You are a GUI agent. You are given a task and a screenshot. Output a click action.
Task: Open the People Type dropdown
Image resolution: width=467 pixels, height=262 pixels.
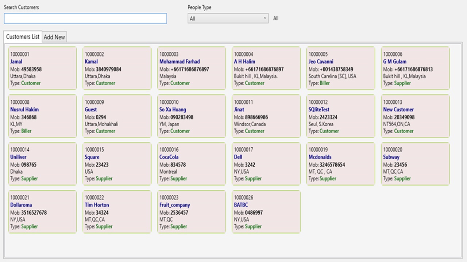click(228, 18)
